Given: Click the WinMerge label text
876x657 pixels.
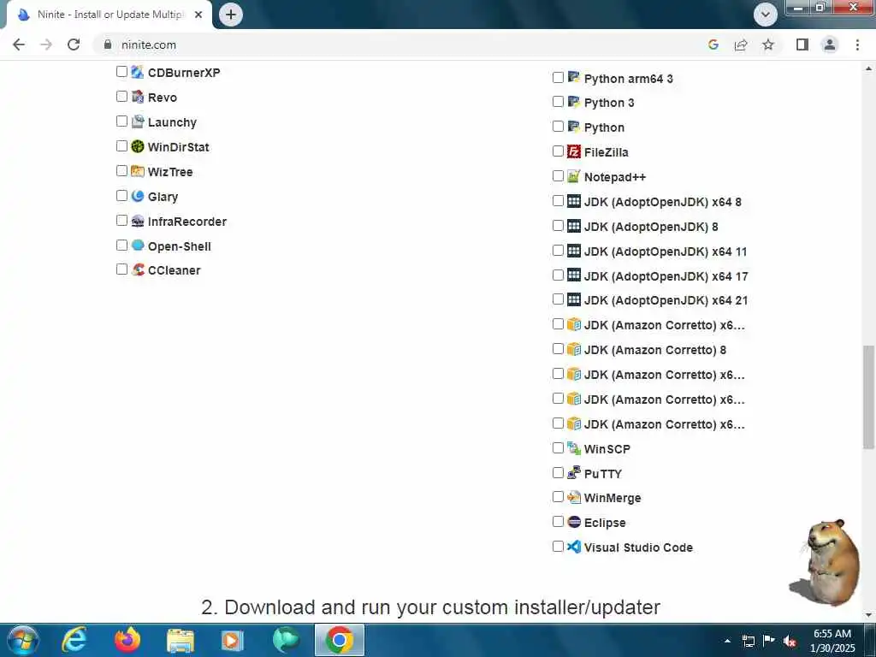Looking at the screenshot, I should [x=613, y=498].
